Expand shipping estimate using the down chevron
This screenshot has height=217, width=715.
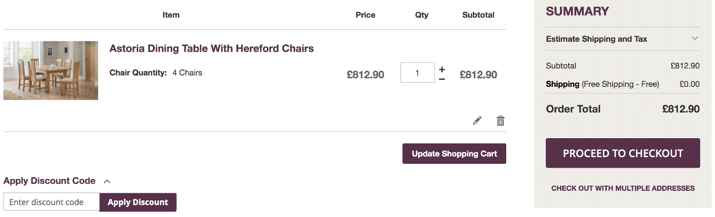695,38
